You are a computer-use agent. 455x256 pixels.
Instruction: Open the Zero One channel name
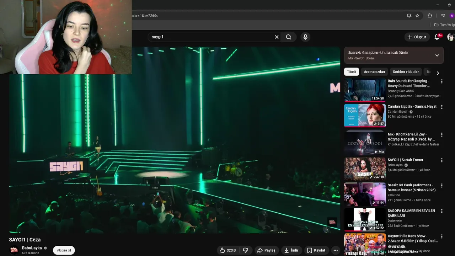click(394, 195)
